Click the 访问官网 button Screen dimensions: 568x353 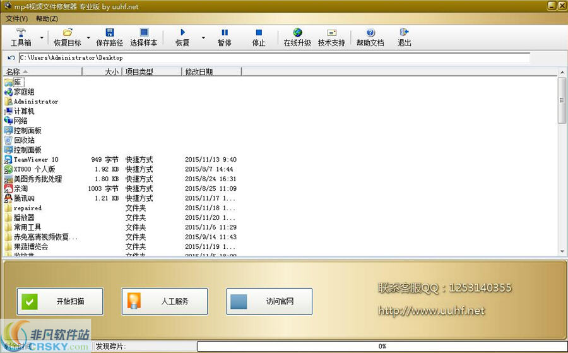click(x=269, y=302)
